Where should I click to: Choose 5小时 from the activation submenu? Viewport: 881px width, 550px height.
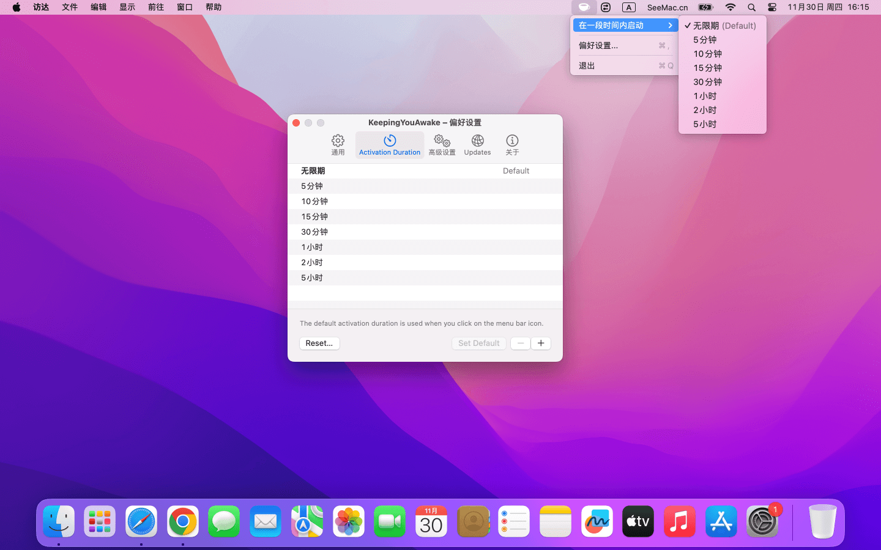pyautogui.click(x=705, y=124)
